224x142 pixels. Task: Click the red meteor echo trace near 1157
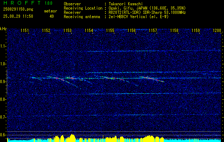[x=151, y=79]
